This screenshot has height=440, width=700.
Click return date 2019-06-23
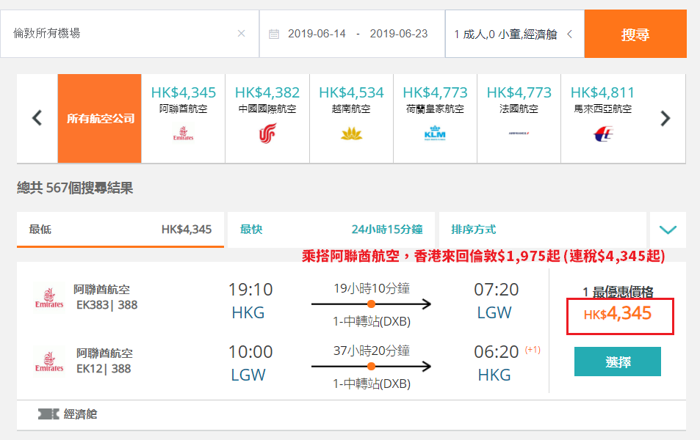tap(399, 34)
